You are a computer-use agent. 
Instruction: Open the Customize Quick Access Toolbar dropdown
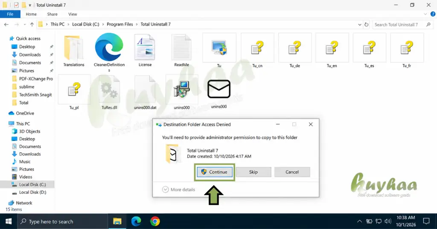[30, 5]
